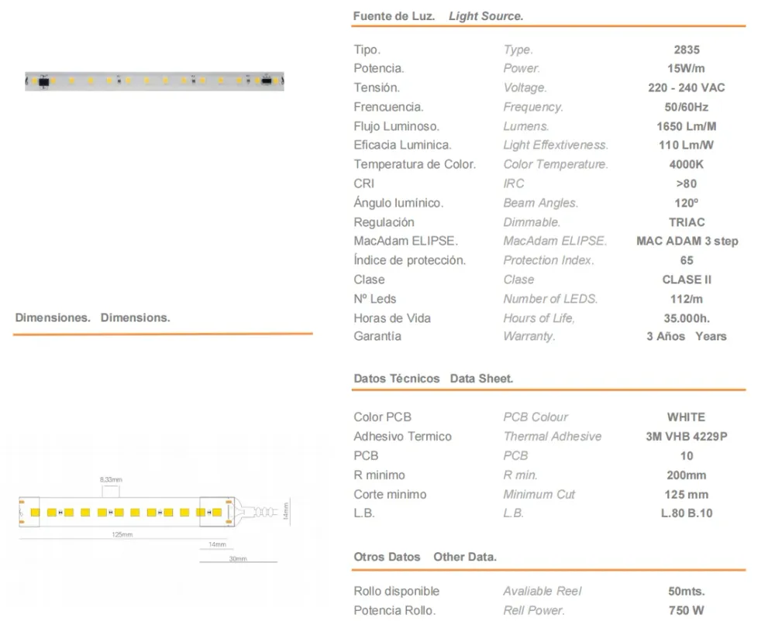Click the '15W/m' power value
775x621 pixels.
click(686, 69)
